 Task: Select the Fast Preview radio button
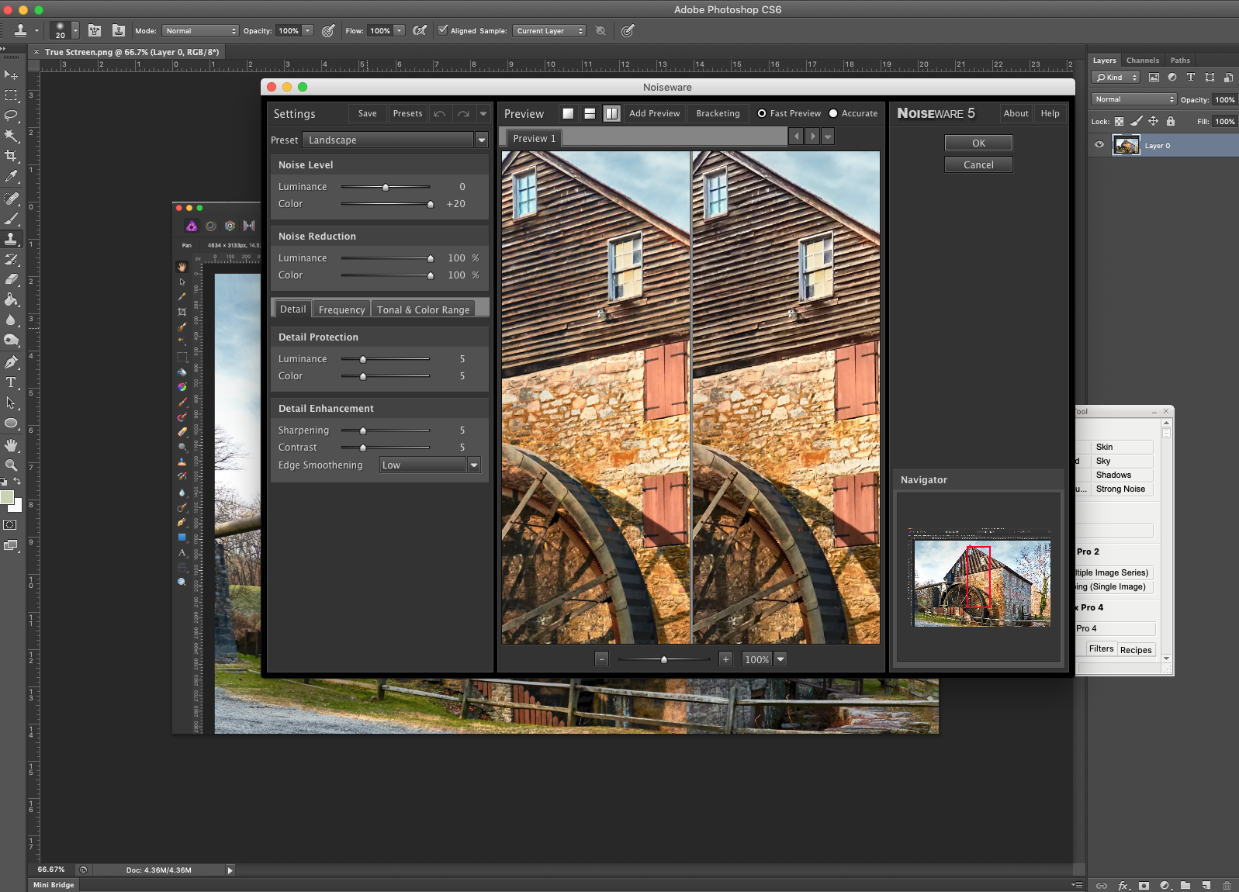coord(762,113)
